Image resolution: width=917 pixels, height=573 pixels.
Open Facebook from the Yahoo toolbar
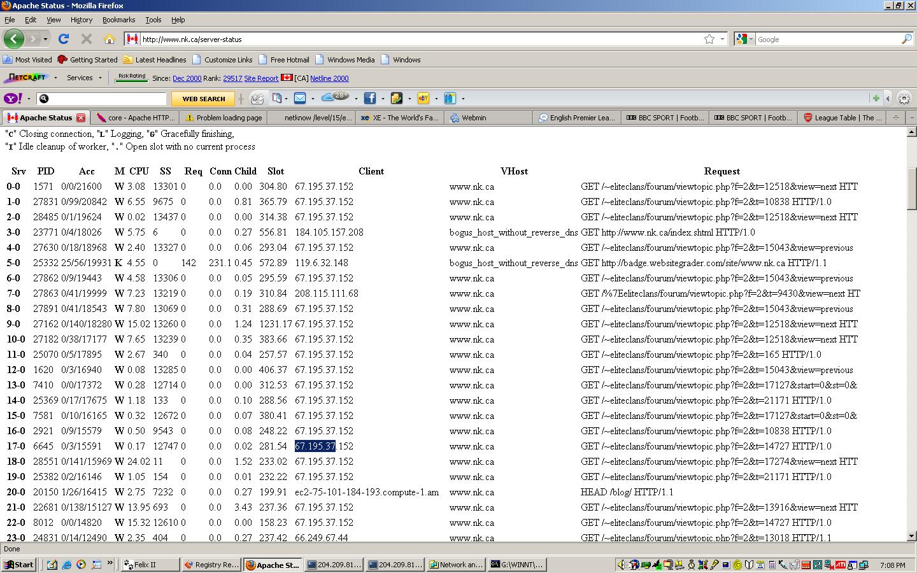pyautogui.click(x=370, y=98)
